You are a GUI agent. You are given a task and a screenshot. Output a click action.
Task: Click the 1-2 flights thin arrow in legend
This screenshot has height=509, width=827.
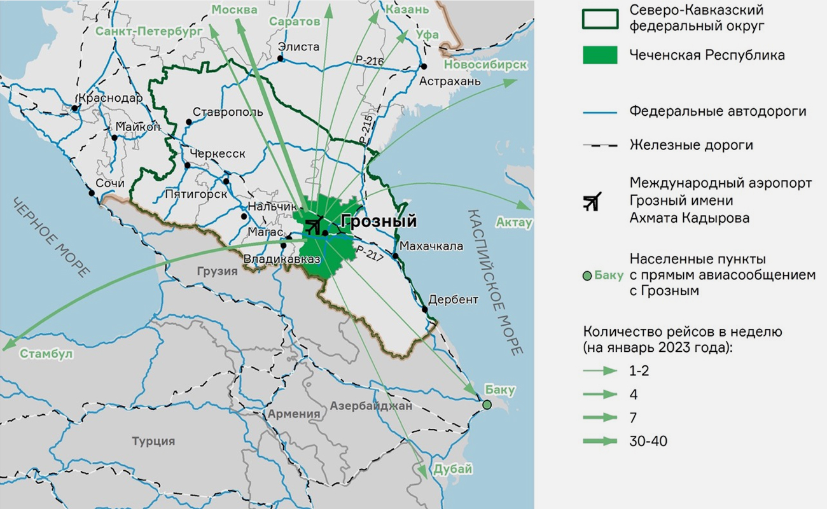point(601,370)
